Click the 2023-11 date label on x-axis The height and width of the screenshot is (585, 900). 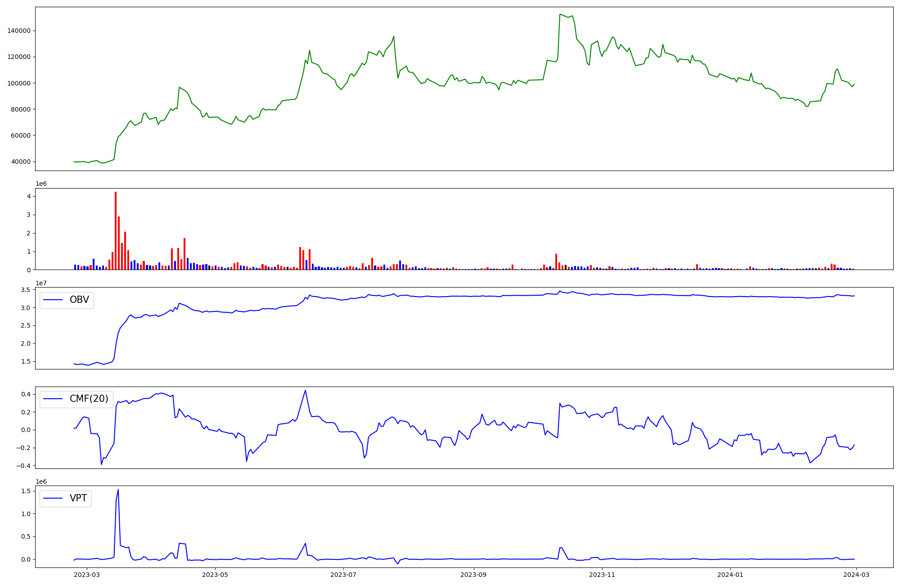pyautogui.click(x=602, y=575)
